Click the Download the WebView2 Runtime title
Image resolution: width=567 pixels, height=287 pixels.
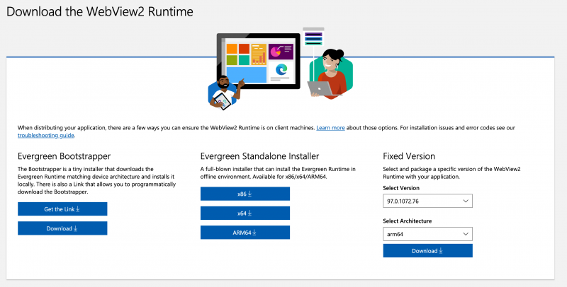click(100, 11)
